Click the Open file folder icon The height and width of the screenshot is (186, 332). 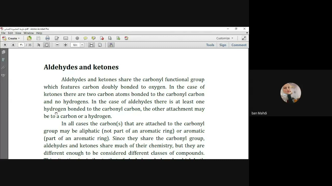click(29, 38)
